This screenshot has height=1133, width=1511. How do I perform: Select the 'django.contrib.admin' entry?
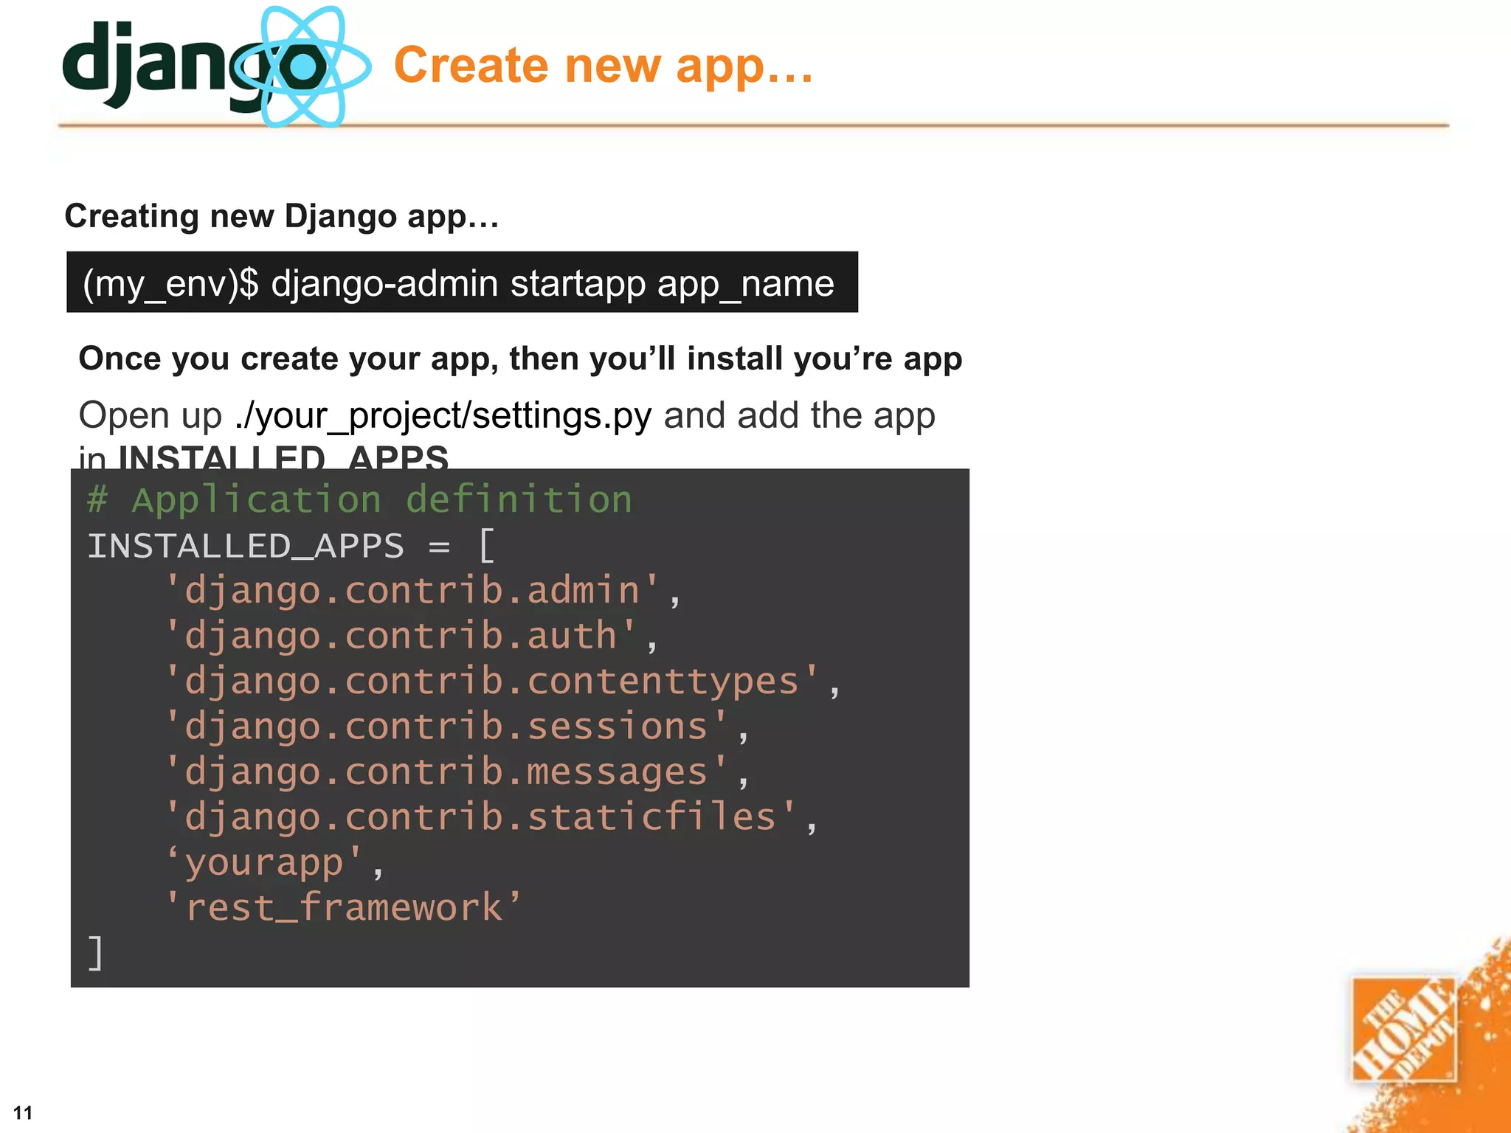coord(423,592)
